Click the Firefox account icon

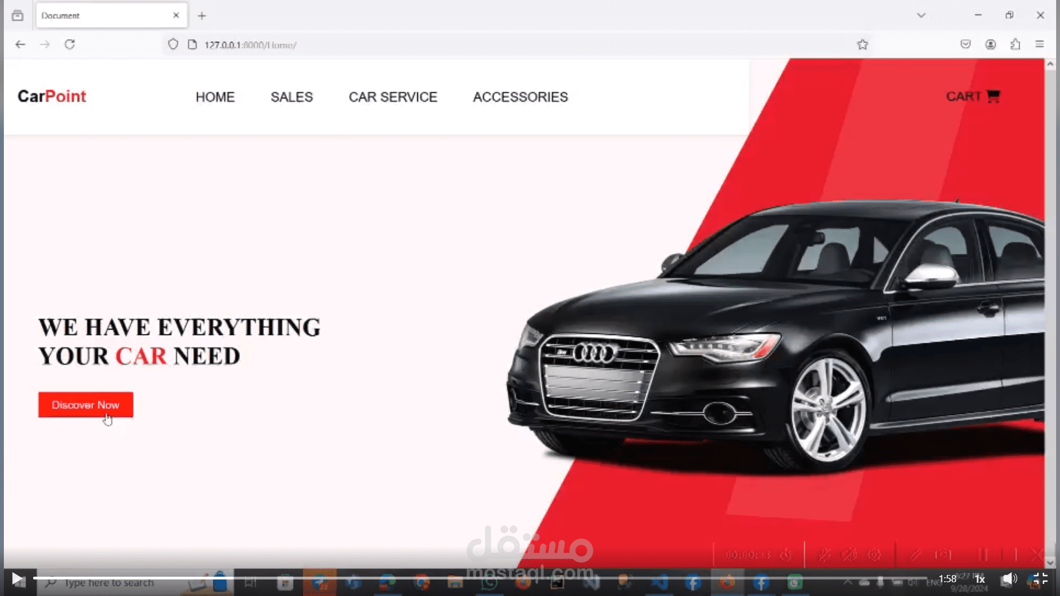[990, 44]
